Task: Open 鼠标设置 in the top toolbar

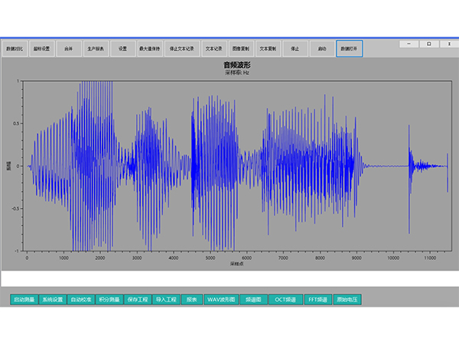Action: [41, 49]
